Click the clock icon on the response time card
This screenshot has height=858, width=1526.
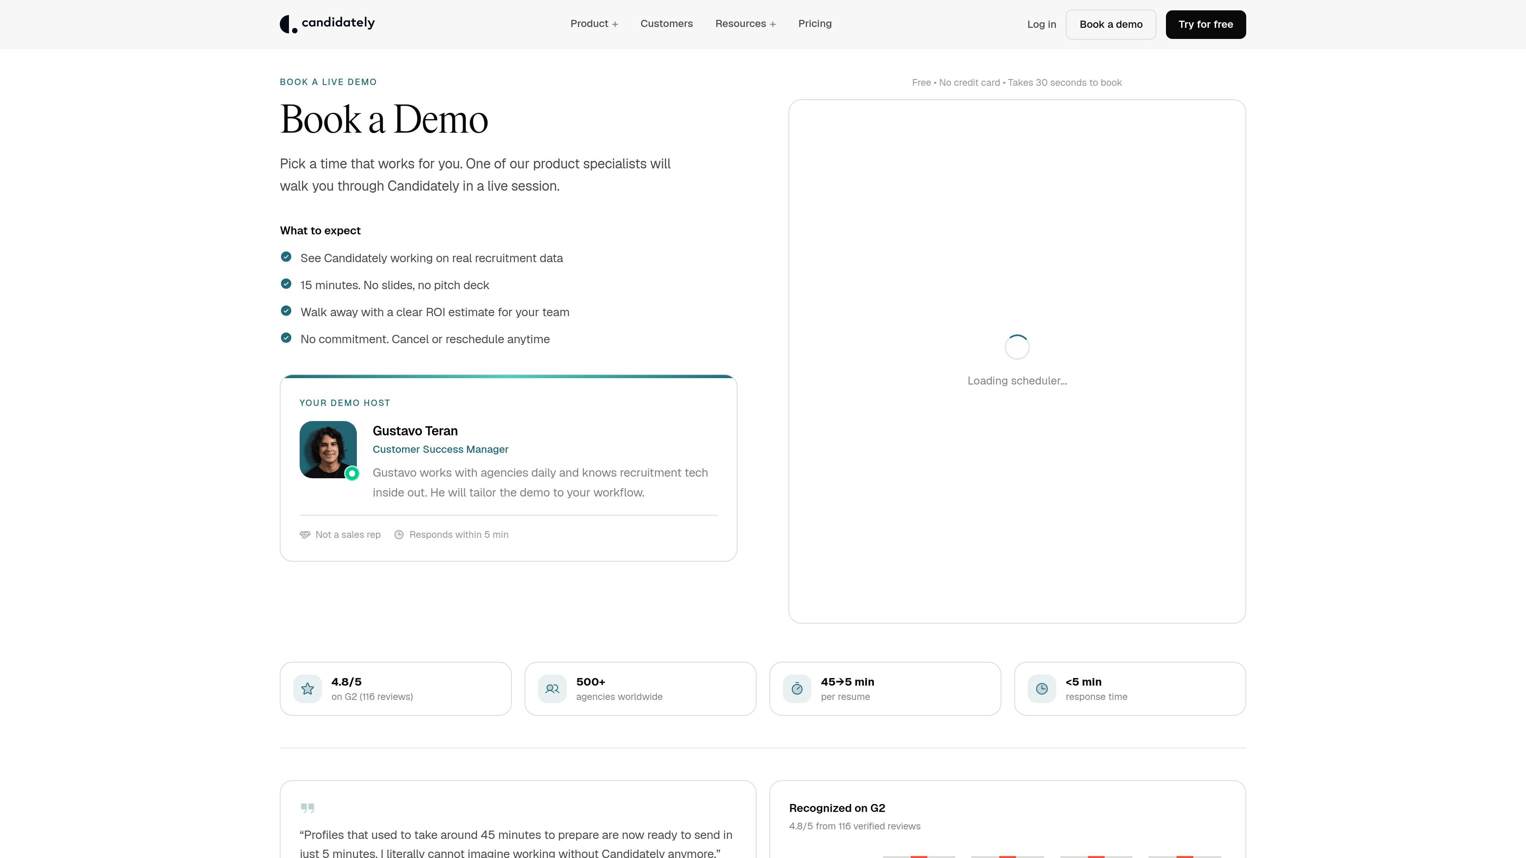(x=1042, y=689)
